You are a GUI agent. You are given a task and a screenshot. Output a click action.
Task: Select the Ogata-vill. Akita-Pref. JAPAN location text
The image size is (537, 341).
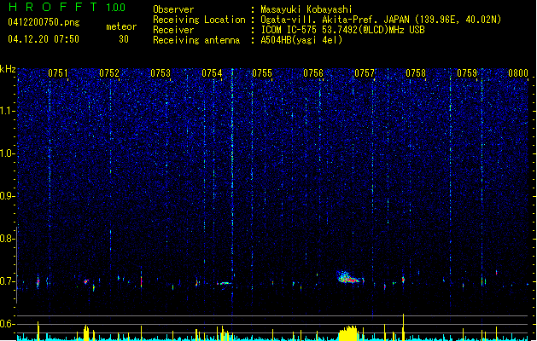381,20
